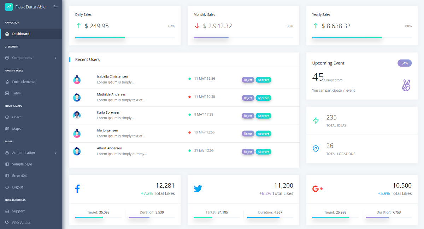The height and width of the screenshot is (229, 424).
Task: Open the PRO Version resource link
Action: click(x=31, y=223)
